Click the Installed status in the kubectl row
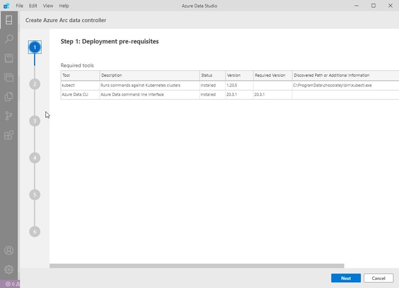The height and width of the screenshot is (288, 399). click(x=213, y=85)
